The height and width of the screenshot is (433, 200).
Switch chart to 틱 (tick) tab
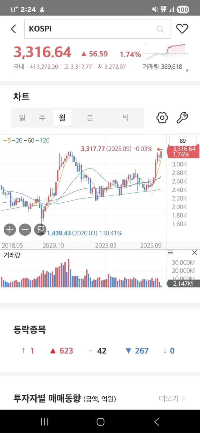(125, 118)
